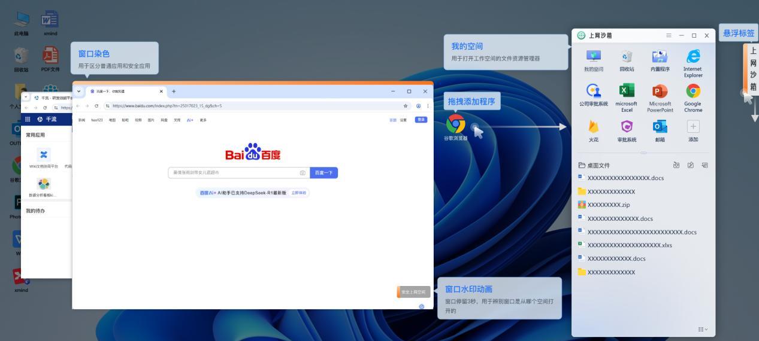This screenshot has width=759, height=341.
Task: Open the profile icon in Baidu browser
Action: click(x=418, y=105)
